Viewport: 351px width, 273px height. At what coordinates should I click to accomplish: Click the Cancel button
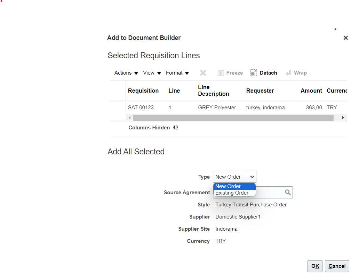(336, 266)
